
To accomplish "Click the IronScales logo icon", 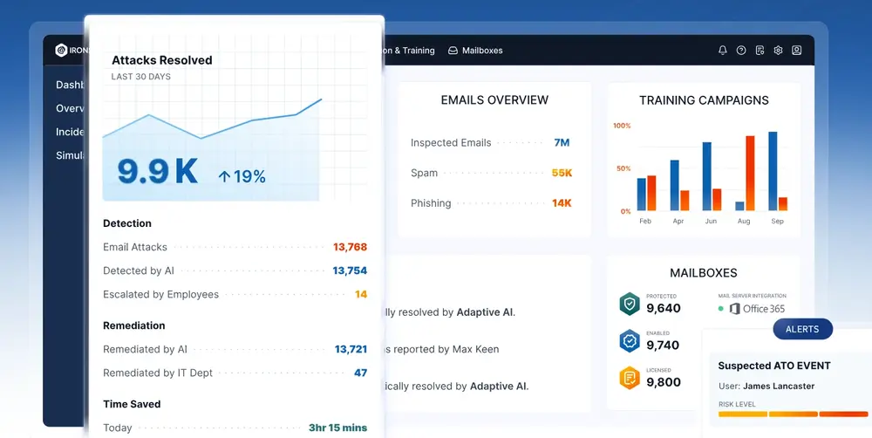I will click(61, 51).
